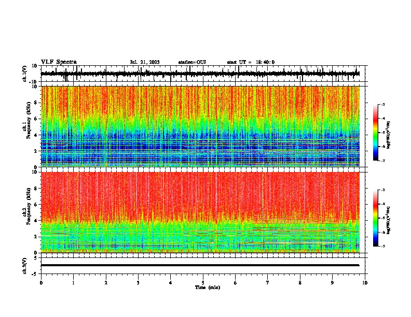Click time axis tick label 4
411x317 pixels.
tap(171, 283)
